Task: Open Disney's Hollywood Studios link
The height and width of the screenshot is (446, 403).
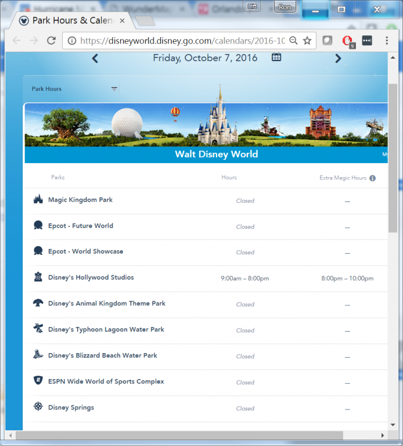Action: (91, 278)
